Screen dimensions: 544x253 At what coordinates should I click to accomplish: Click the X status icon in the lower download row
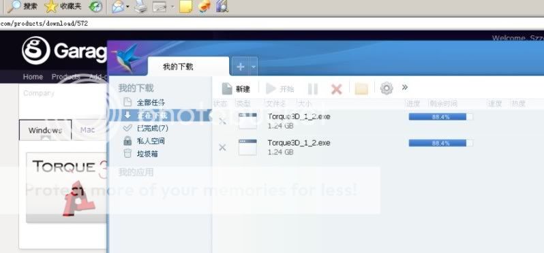coord(222,148)
